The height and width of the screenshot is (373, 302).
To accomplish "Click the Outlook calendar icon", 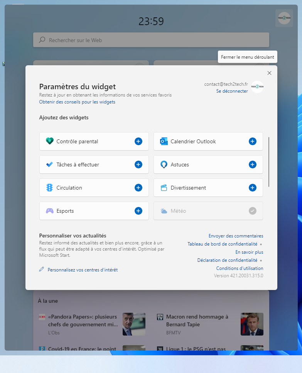I will (164, 141).
